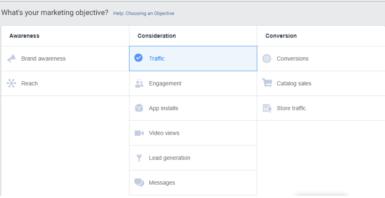Click the Engagement people icon
The image size is (385, 198).
coord(139,83)
